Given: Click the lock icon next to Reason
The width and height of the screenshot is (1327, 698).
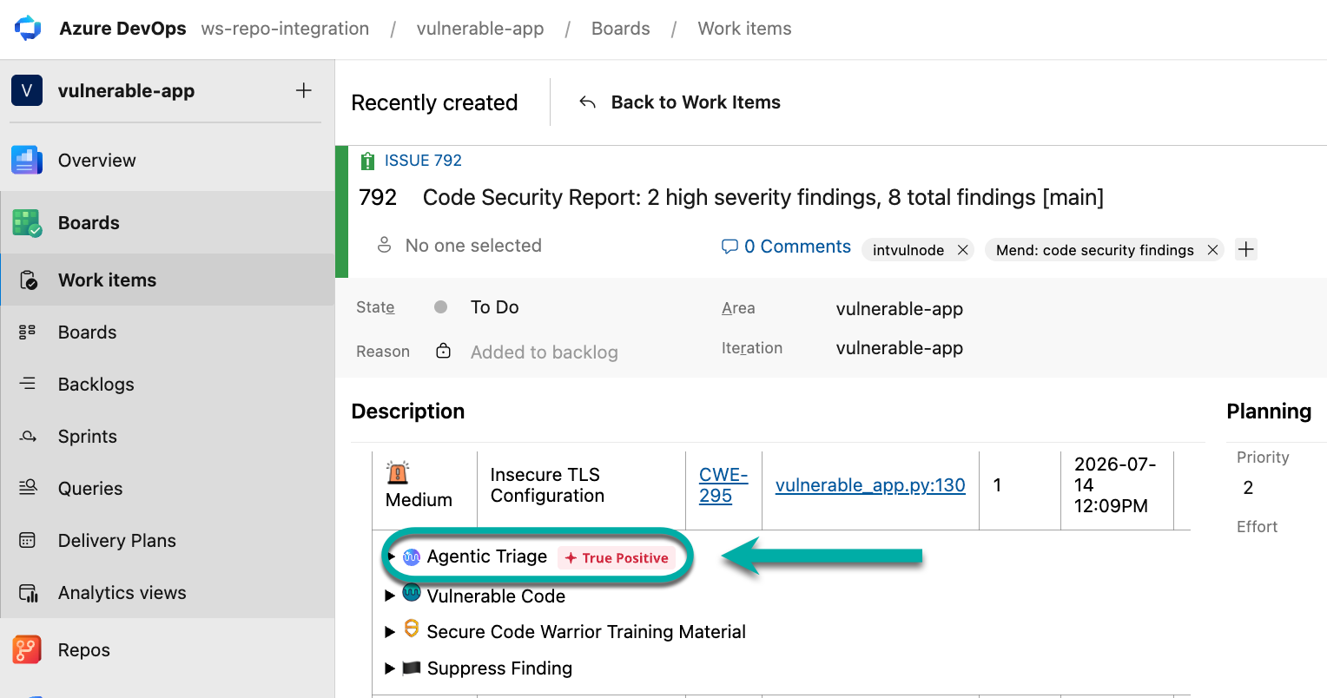Looking at the screenshot, I should [443, 351].
